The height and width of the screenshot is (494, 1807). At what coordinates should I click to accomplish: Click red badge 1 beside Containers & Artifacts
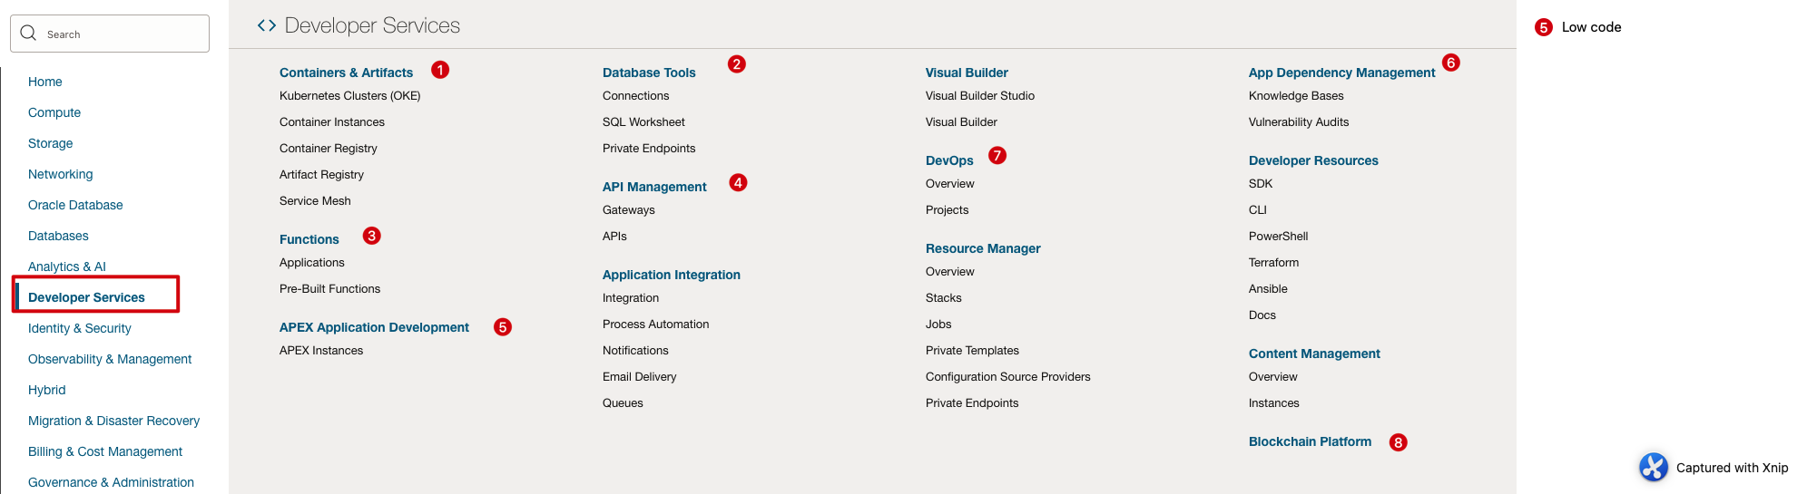point(440,70)
